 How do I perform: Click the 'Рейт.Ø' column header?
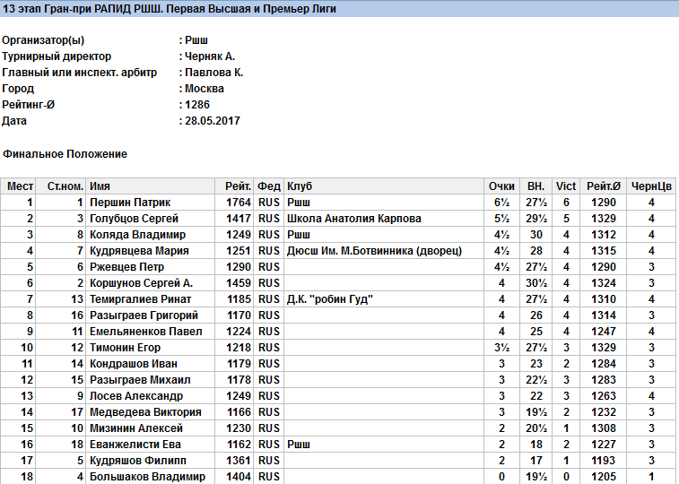pyautogui.click(x=604, y=186)
